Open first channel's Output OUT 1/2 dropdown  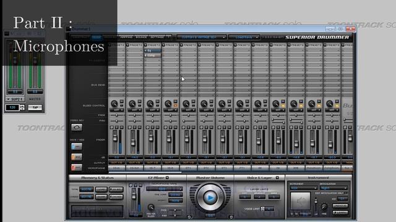[116, 163]
